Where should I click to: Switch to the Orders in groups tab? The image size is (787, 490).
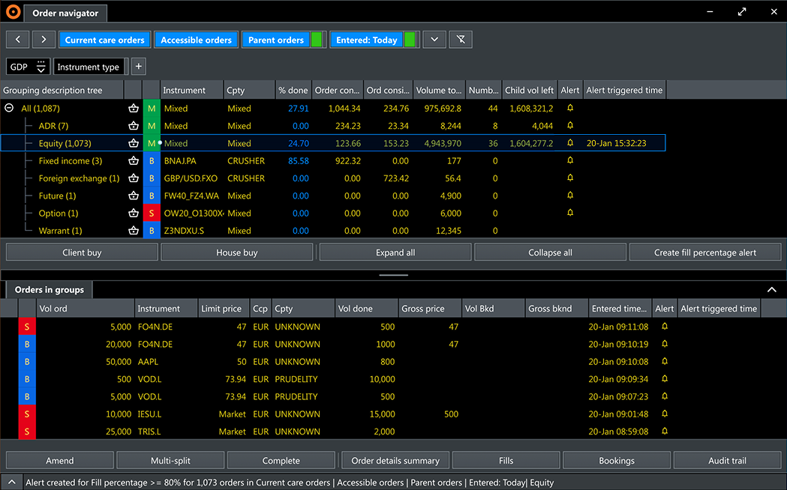point(49,289)
